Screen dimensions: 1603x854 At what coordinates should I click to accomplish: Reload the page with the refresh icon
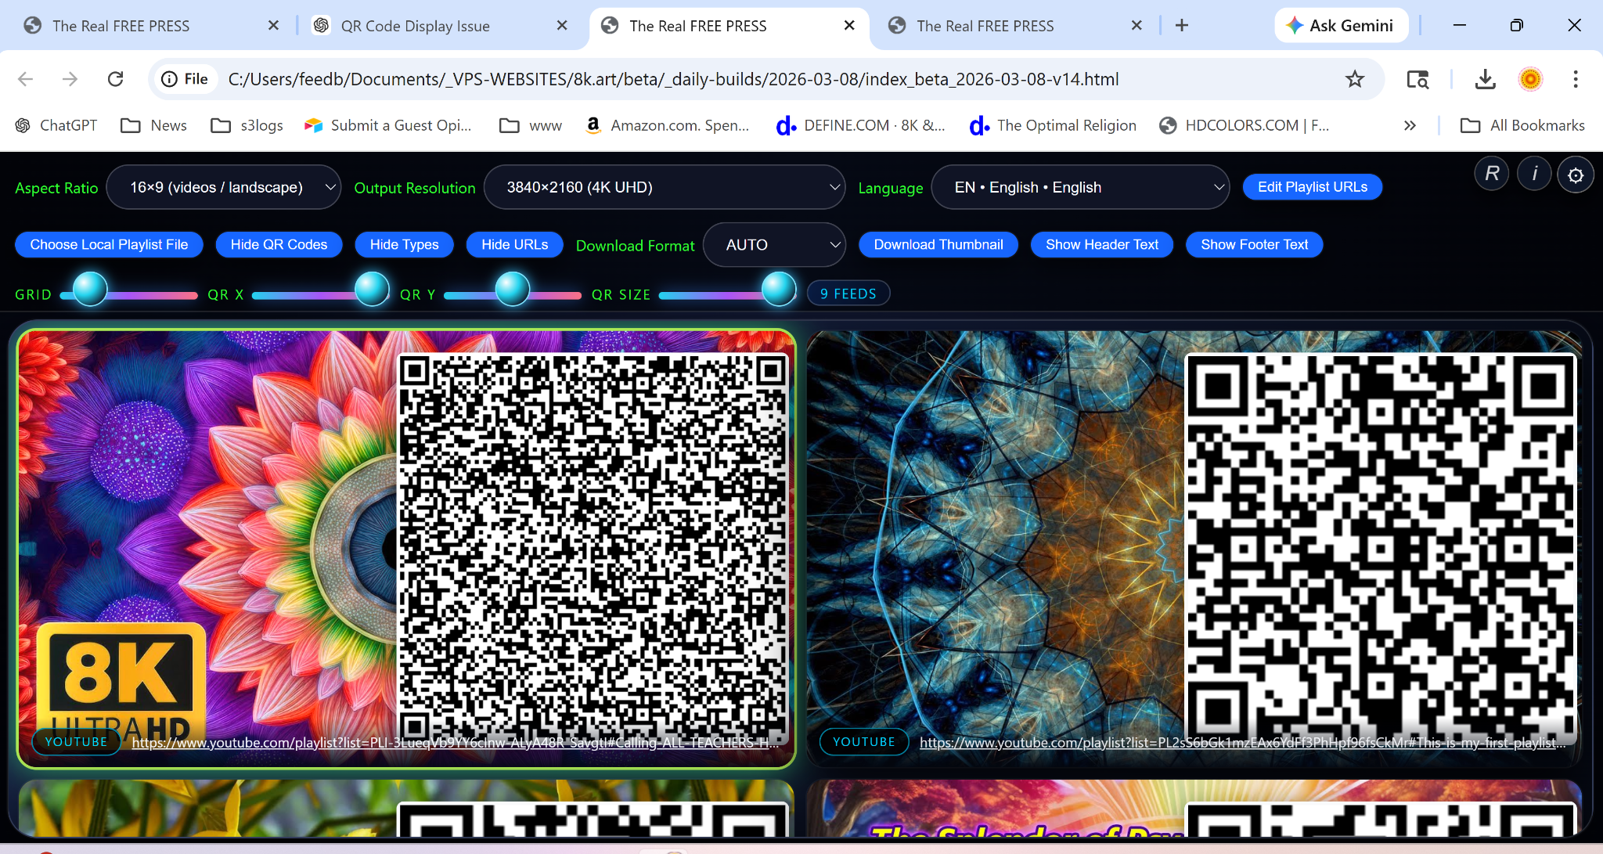[116, 79]
